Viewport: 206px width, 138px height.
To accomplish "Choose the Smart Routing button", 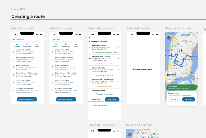I will [x=112, y=99].
